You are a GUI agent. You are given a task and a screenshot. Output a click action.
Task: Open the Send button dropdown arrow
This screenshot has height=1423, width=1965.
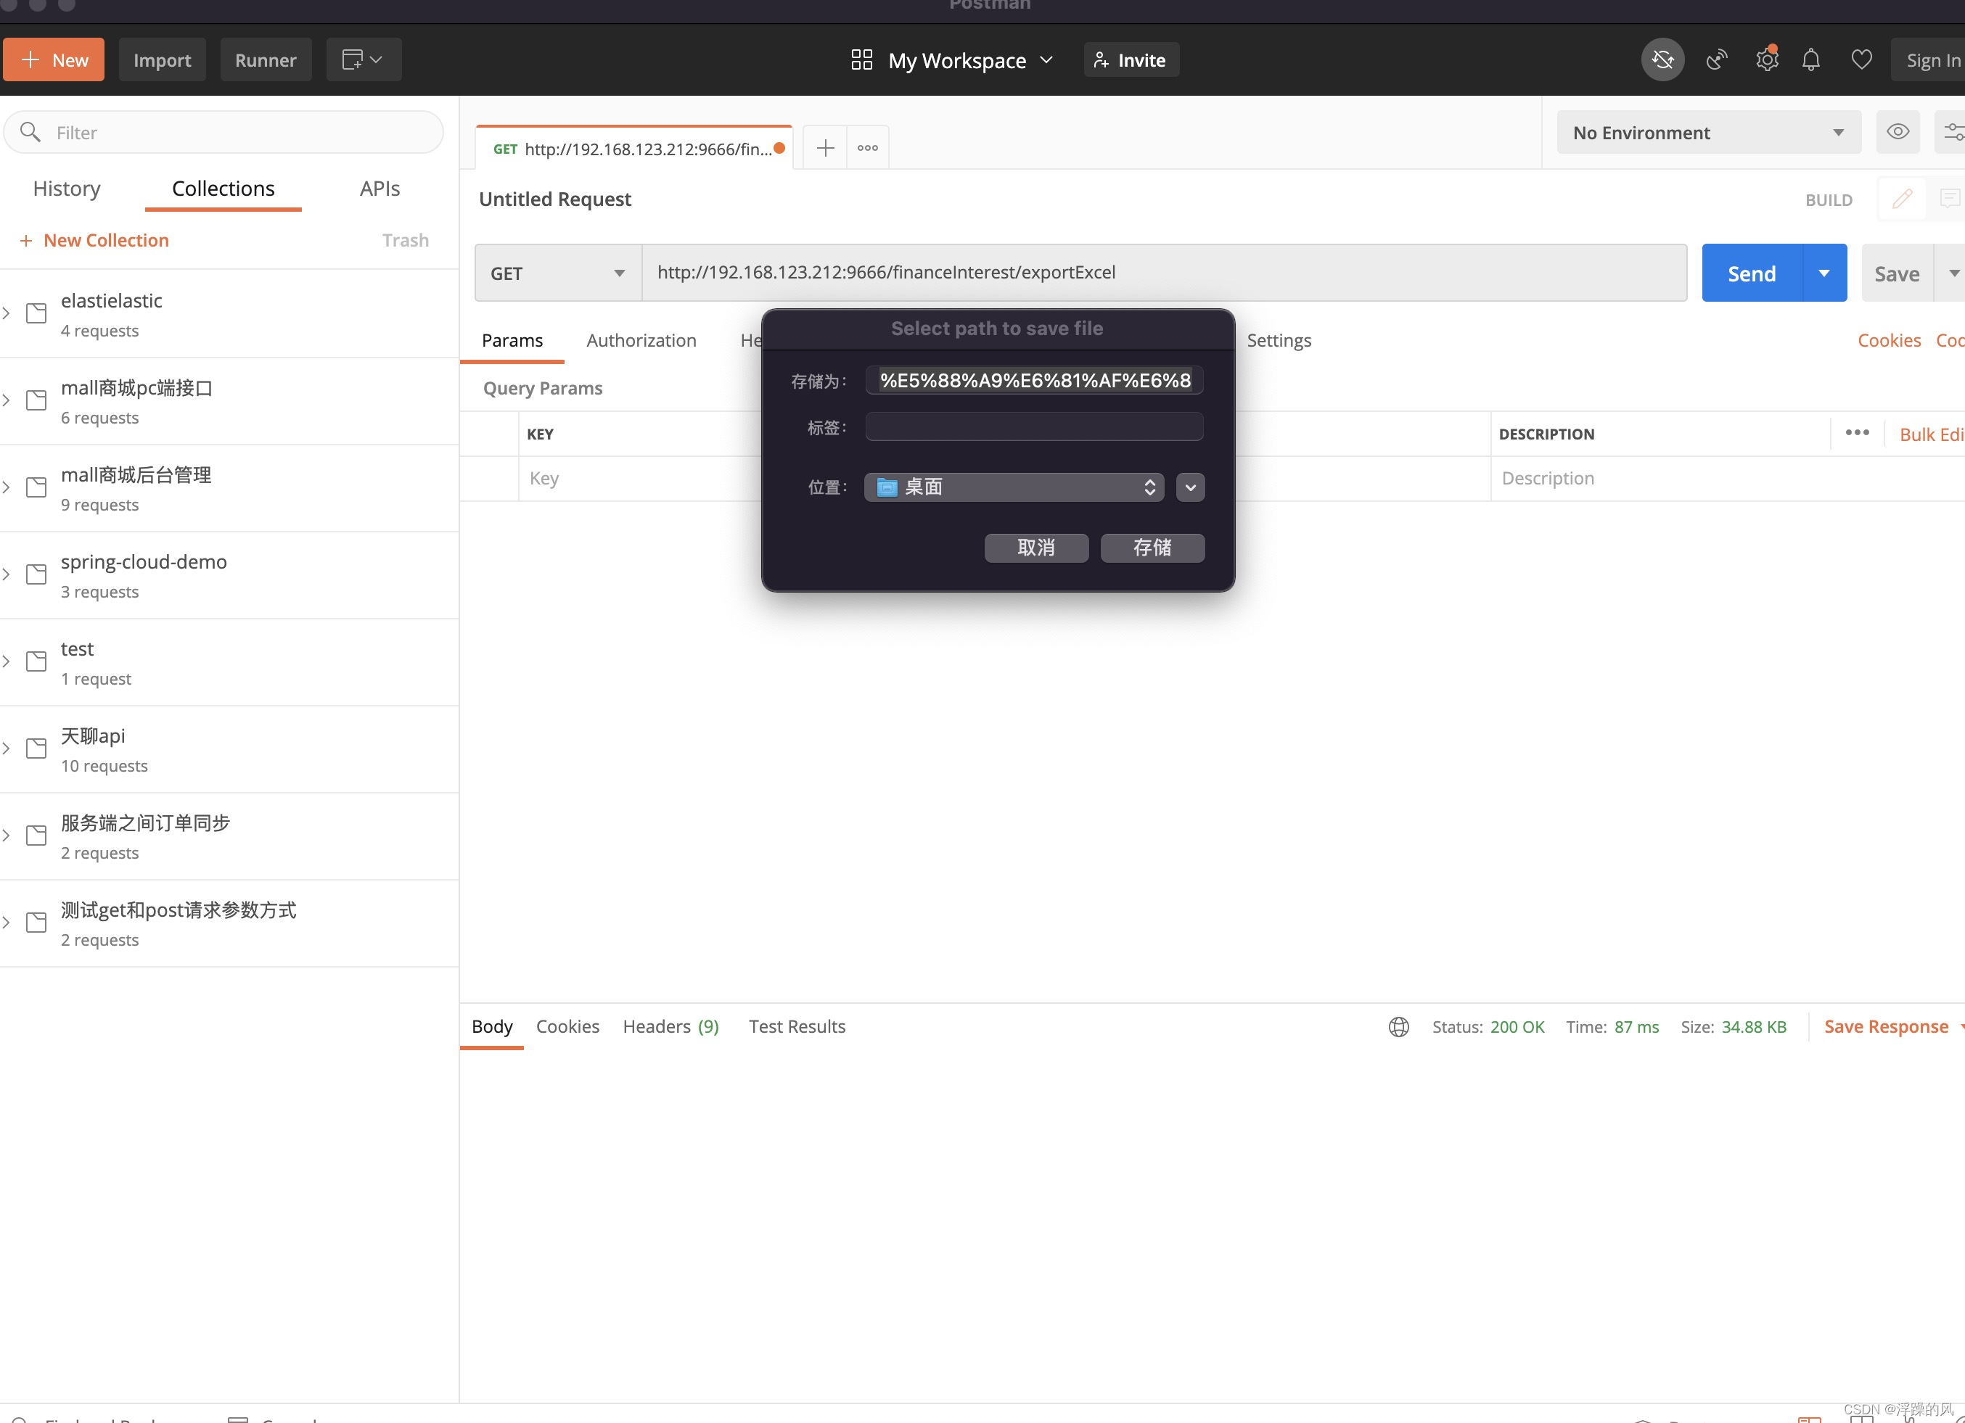pyautogui.click(x=1824, y=273)
